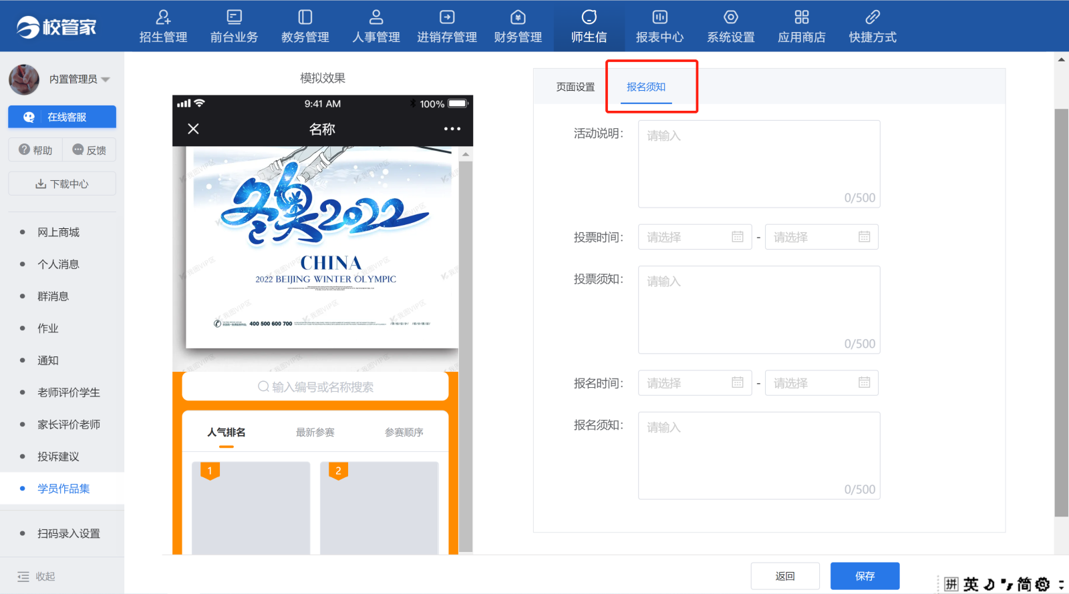Click the 投票须知 text area
Screen dimensions: 1069x594
[x=759, y=310]
